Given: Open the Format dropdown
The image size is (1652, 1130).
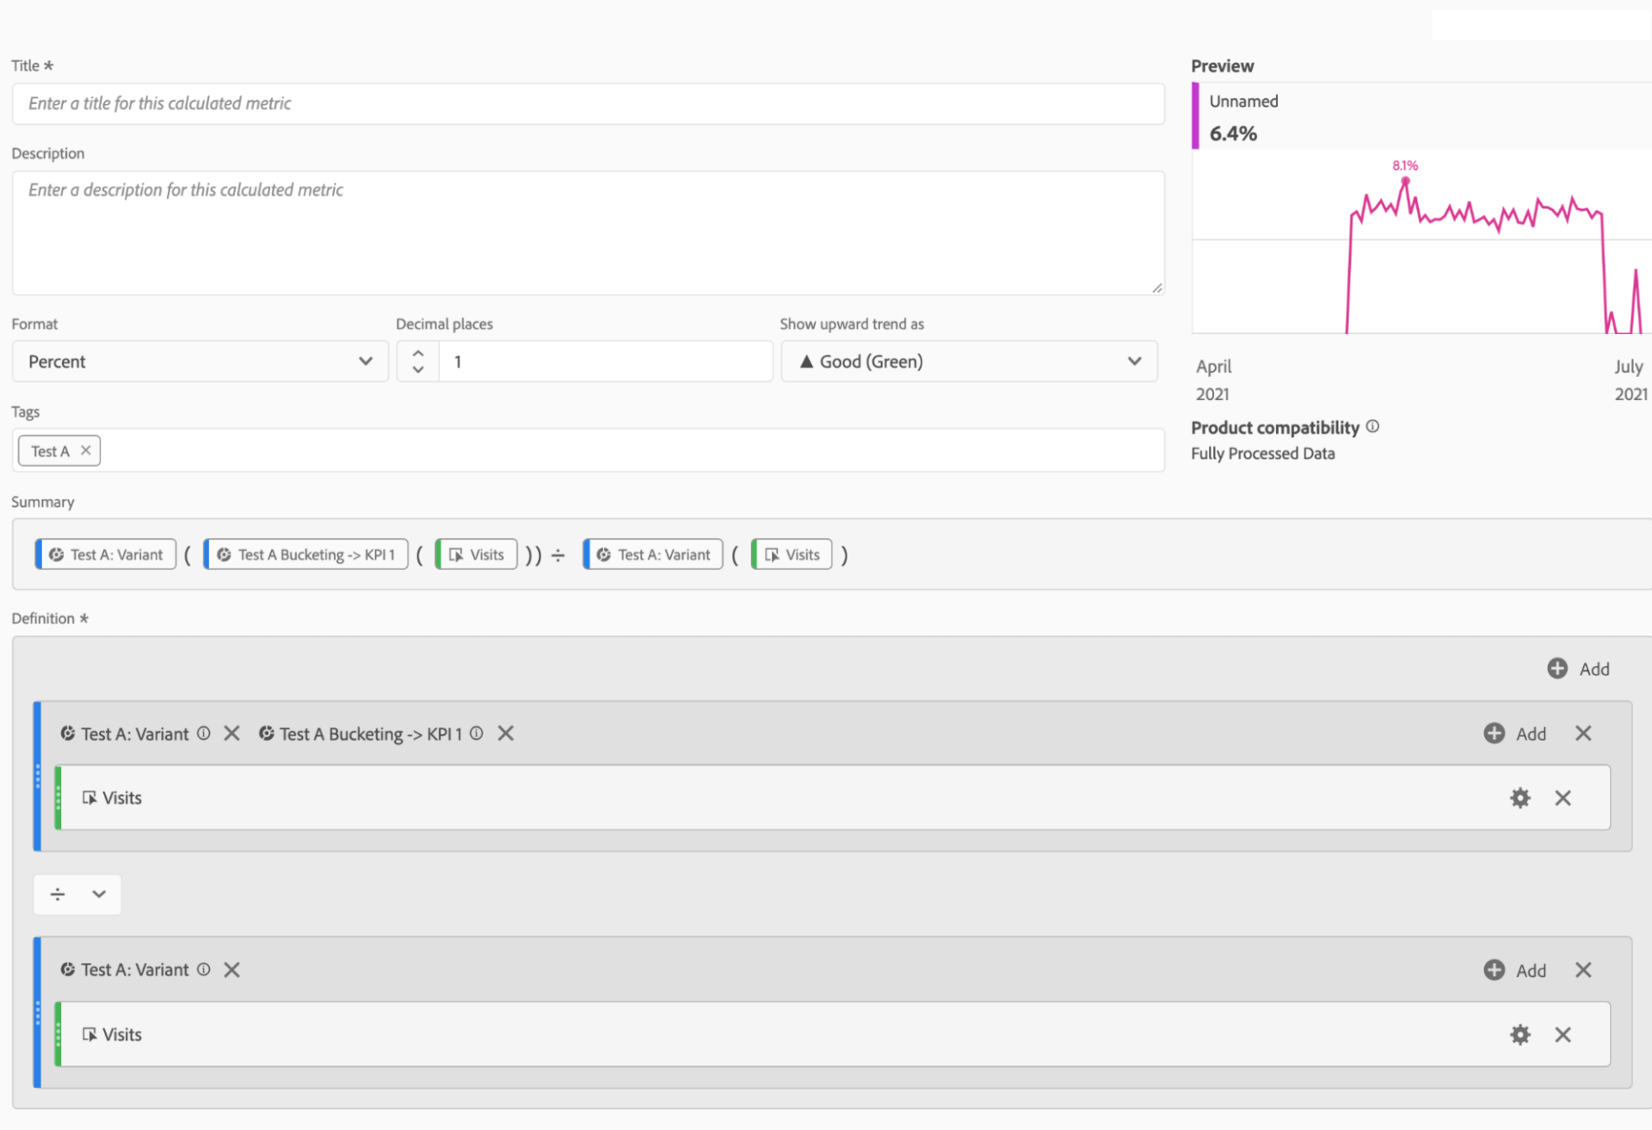Looking at the screenshot, I should point(200,361).
